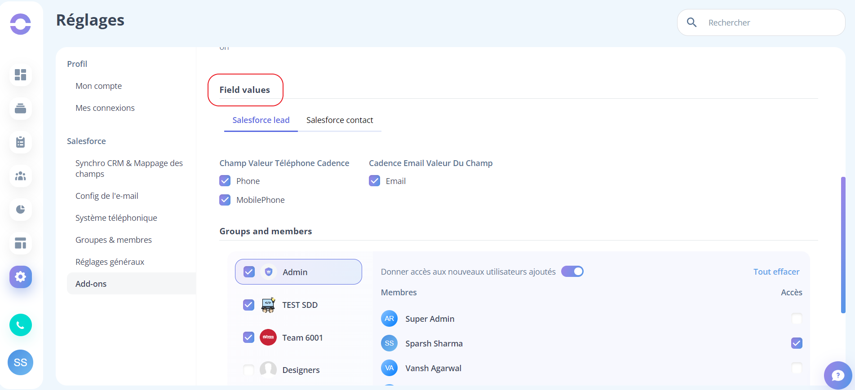Check the Designers group checkbox
Viewport: 855px width, 390px height.
248,370
